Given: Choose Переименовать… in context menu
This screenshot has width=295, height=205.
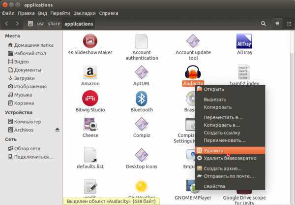Looking at the screenshot, I should (230, 140).
